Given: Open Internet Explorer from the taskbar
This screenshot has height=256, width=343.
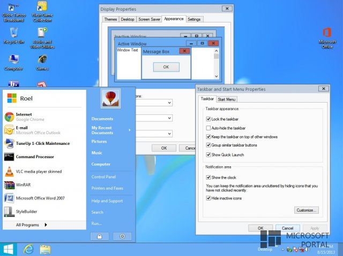Looking at the screenshot, I should pyautogui.click(x=28, y=249).
